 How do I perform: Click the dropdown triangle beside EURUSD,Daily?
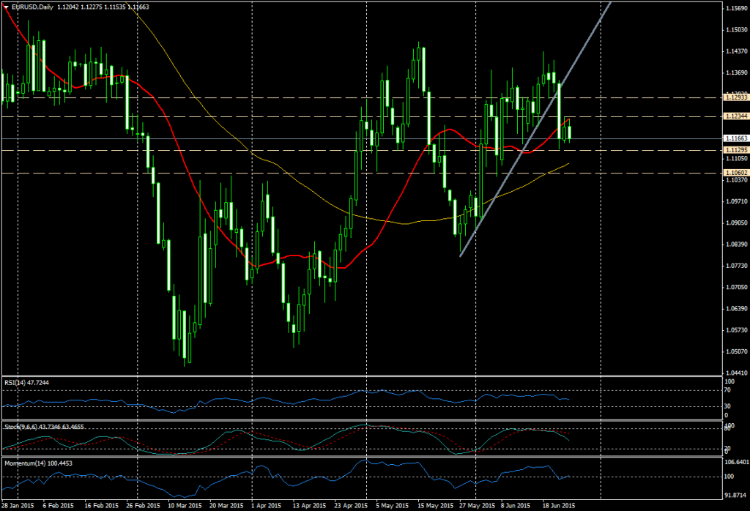7,5
